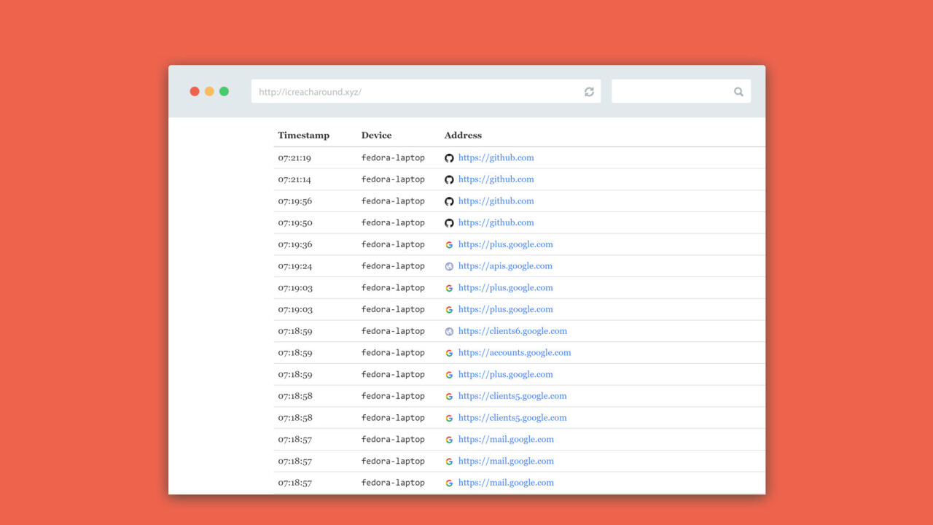933x525 pixels.
Task: Sort by the Timestamp column header
Action: (303, 135)
